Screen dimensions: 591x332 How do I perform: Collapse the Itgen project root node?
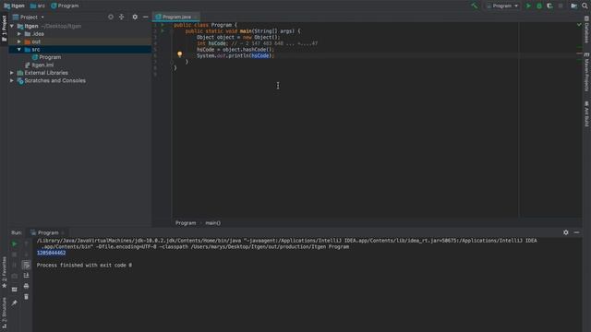pyautogui.click(x=12, y=26)
